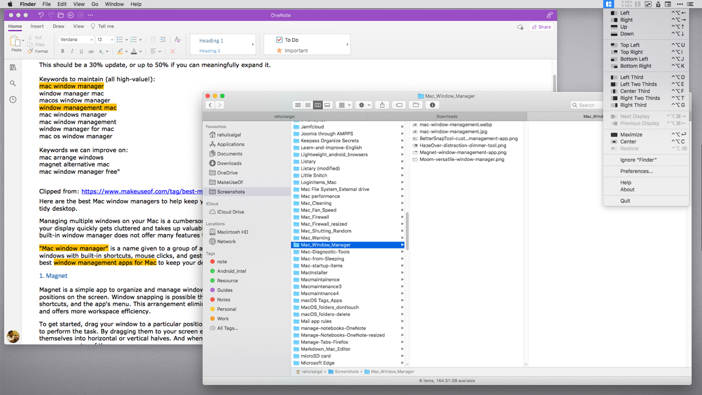Click the Magnet icon in the menu bar
The height and width of the screenshot is (395, 702).
click(x=608, y=4)
